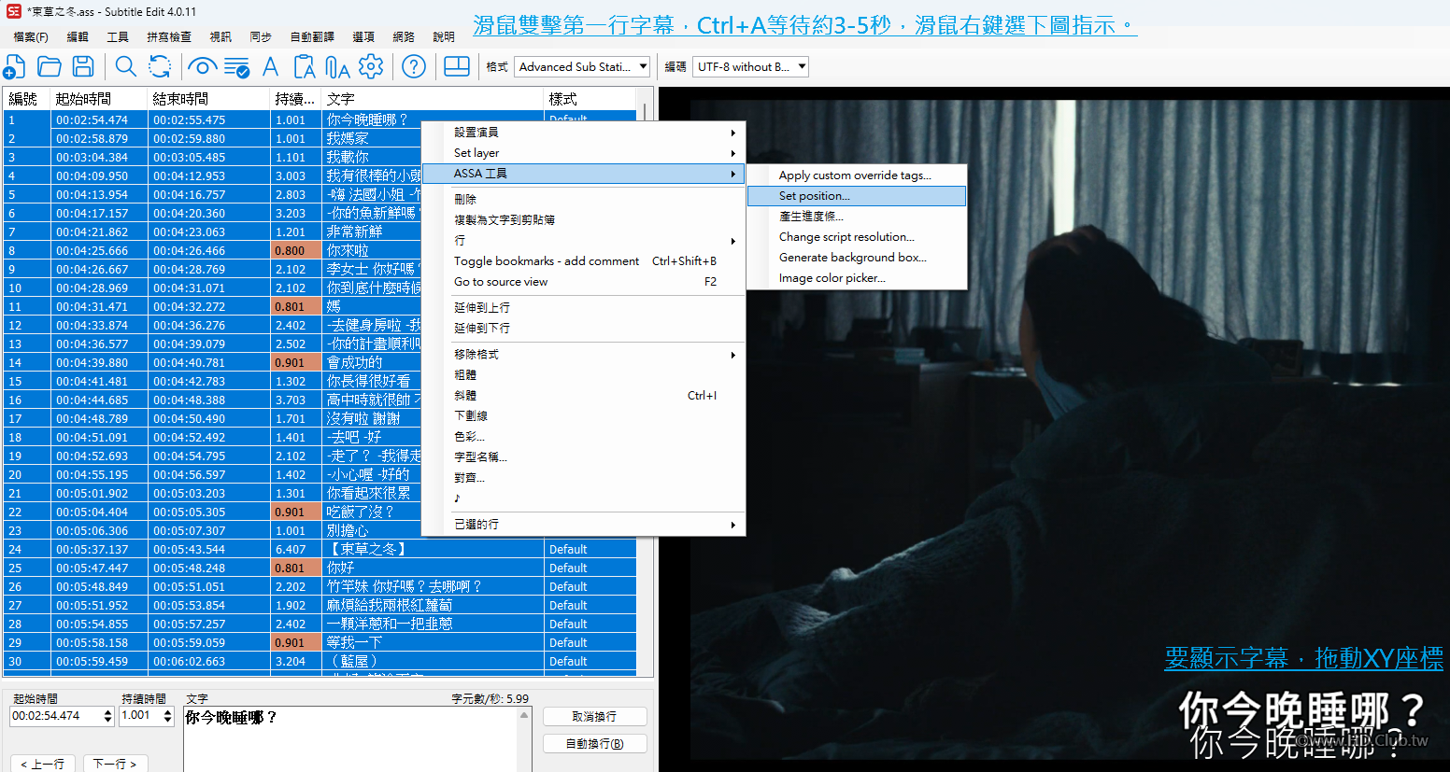Image resolution: width=1450 pixels, height=772 pixels.
Task: Expand the 行 submenu in context menu
Action: pyautogui.click(x=584, y=241)
